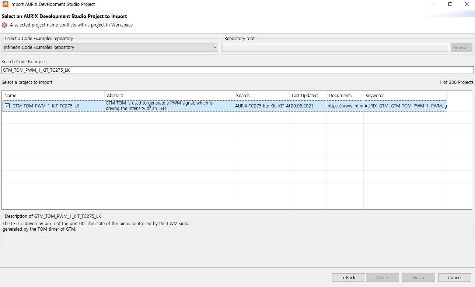Click the Search Code Examples input field
This screenshot has width=475, height=287.
(x=237, y=70)
